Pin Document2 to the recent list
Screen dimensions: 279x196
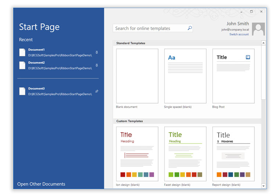pyautogui.click(x=97, y=65)
